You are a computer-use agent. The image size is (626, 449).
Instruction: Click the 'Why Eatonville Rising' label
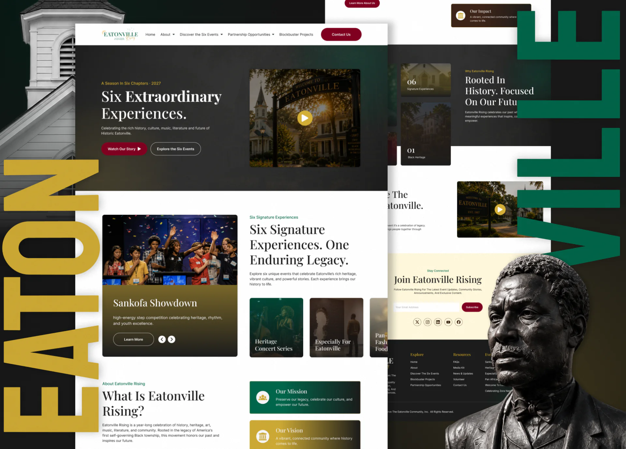coord(479,71)
